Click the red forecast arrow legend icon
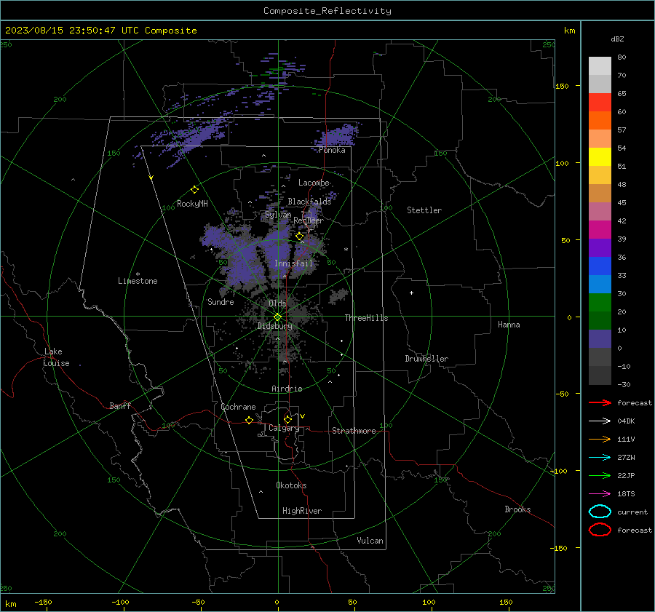Image resolution: width=655 pixels, height=612 pixels. coord(600,402)
